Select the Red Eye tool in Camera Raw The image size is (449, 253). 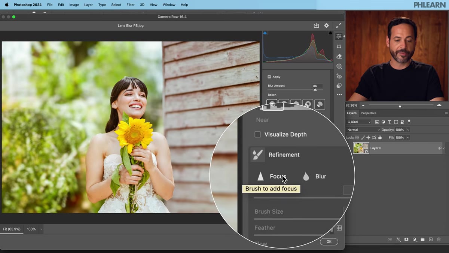(339, 76)
